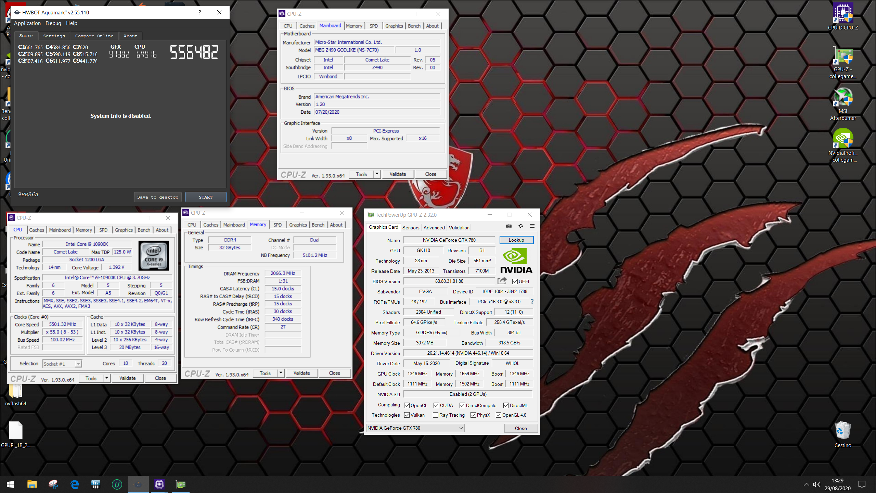This screenshot has height=493, width=876.
Task: Click the 556482 total score in Aquamark
Action: tap(194, 52)
